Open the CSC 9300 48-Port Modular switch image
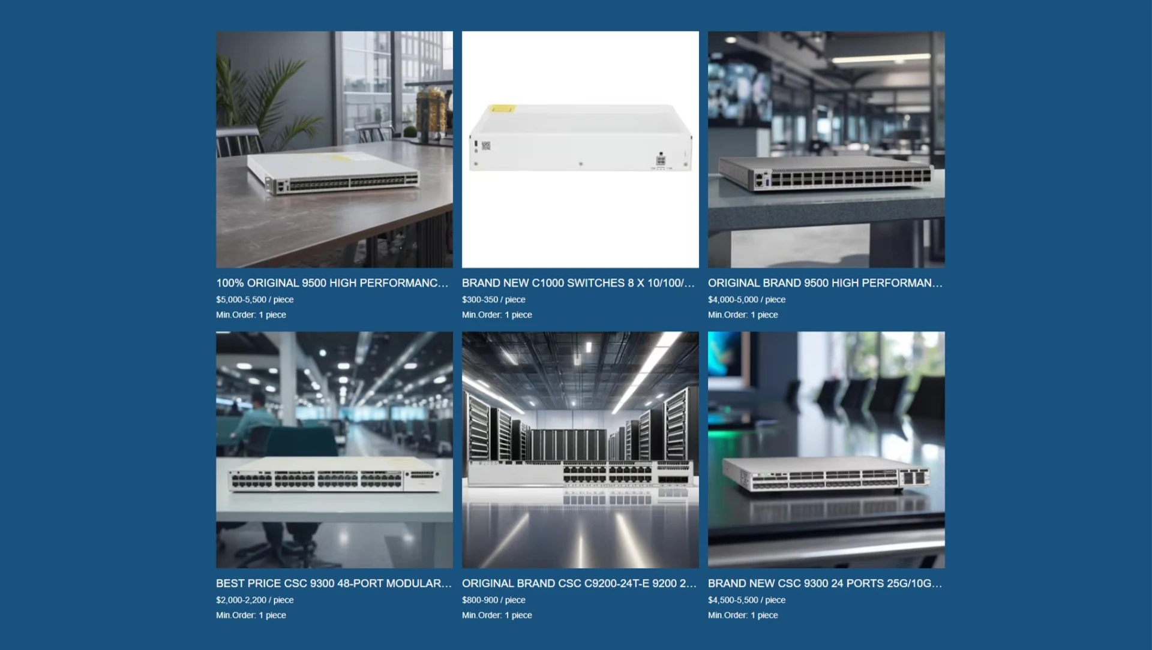This screenshot has height=650, width=1152. tap(334, 450)
